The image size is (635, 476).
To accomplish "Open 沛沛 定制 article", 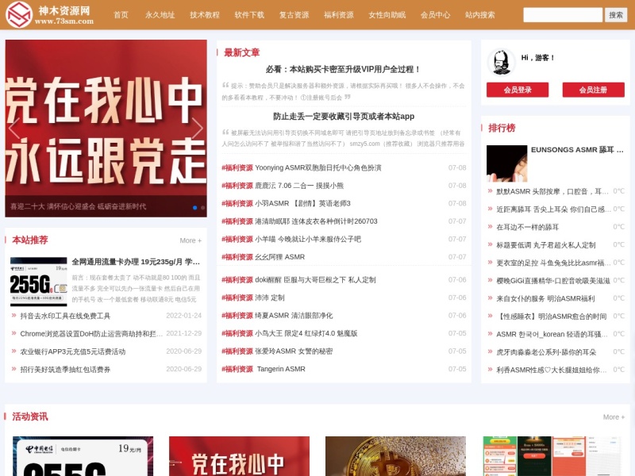I will click(270, 297).
